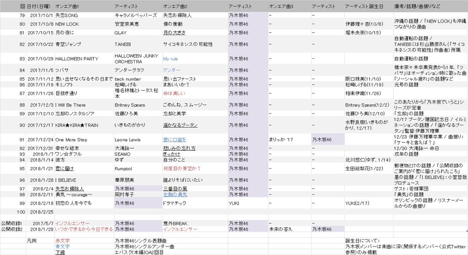This screenshot has width=468, height=255.
Task: Select the red cell 命は美しい
Action: click(174, 93)
